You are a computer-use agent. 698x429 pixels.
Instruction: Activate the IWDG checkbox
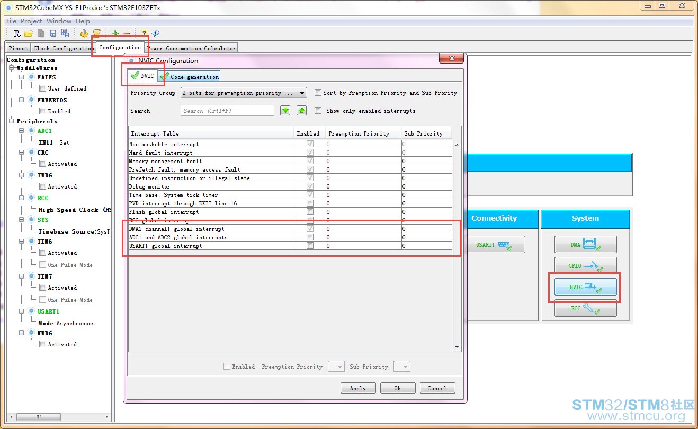(x=43, y=186)
